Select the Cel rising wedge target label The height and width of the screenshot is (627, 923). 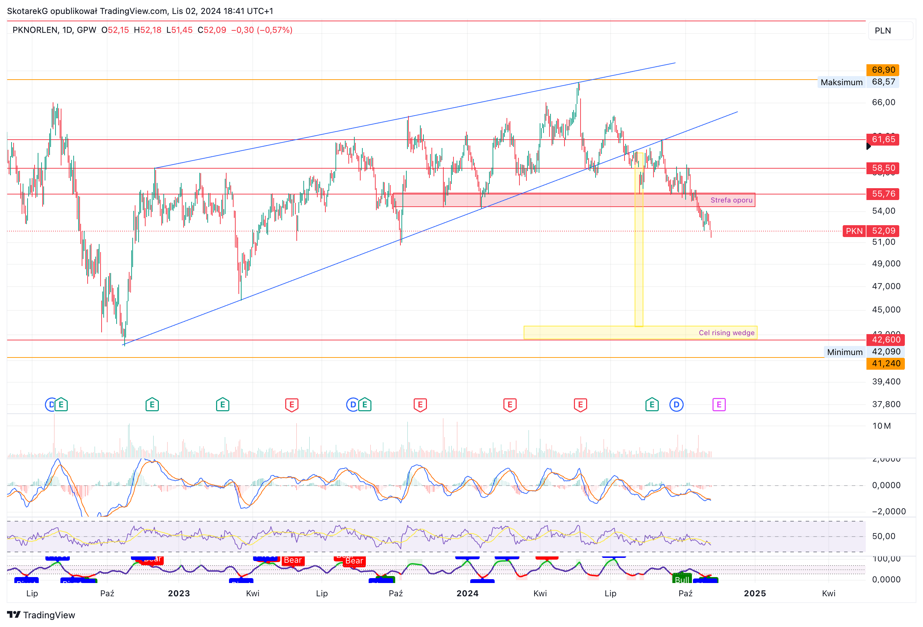[726, 333]
